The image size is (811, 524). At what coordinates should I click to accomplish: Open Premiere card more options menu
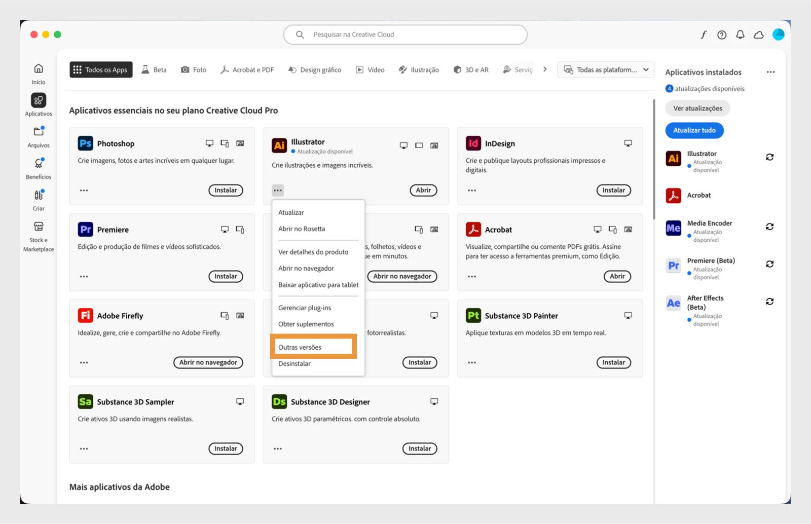[84, 277]
